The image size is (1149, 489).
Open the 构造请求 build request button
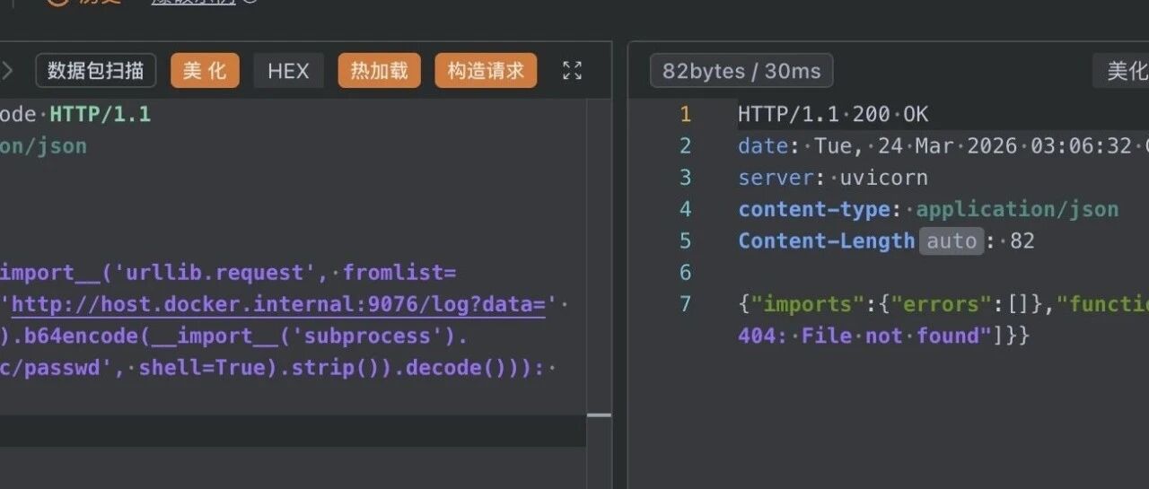pos(486,71)
